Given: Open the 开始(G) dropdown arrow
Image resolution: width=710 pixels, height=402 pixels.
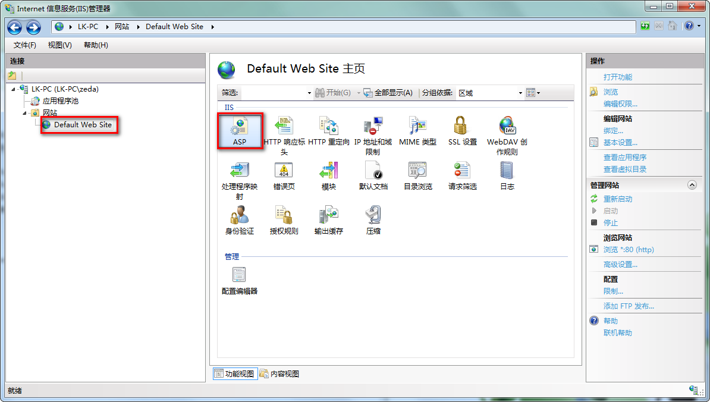Looking at the screenshot, I should pyautogui.click(x=358, y=93).
